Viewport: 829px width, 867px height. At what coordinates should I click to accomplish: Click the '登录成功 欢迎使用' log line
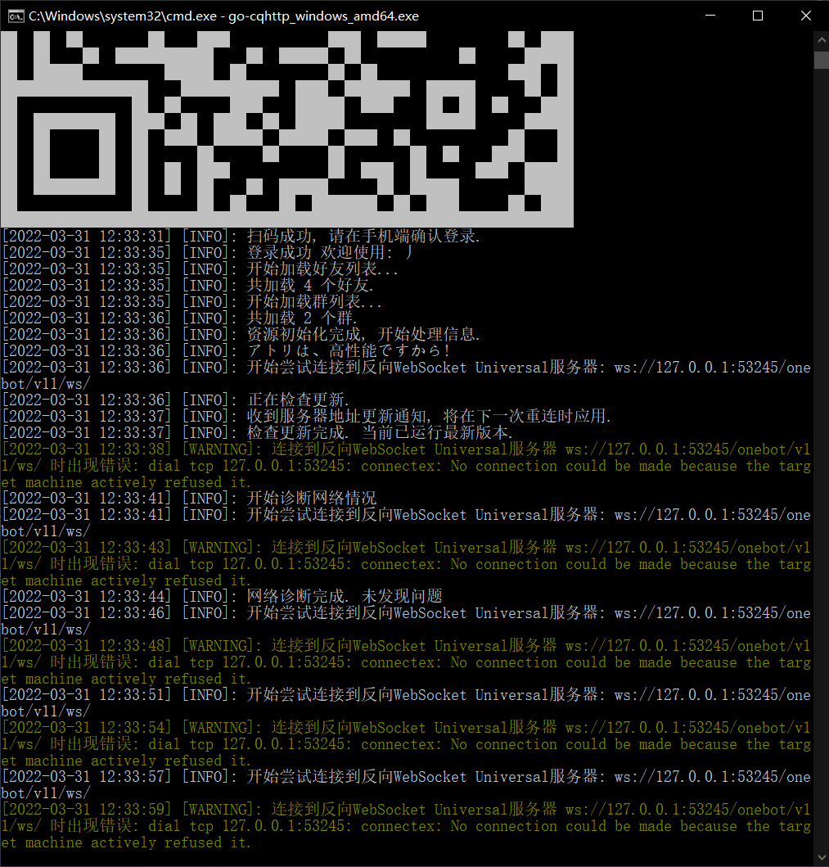207,253
